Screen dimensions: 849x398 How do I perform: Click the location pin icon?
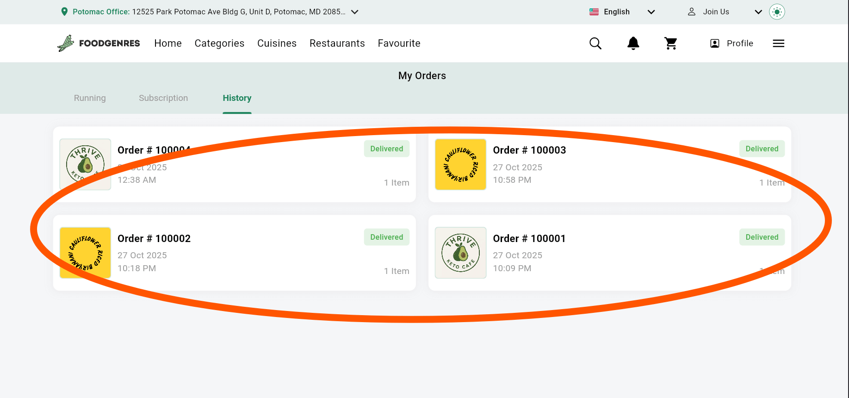pos(64,12)
